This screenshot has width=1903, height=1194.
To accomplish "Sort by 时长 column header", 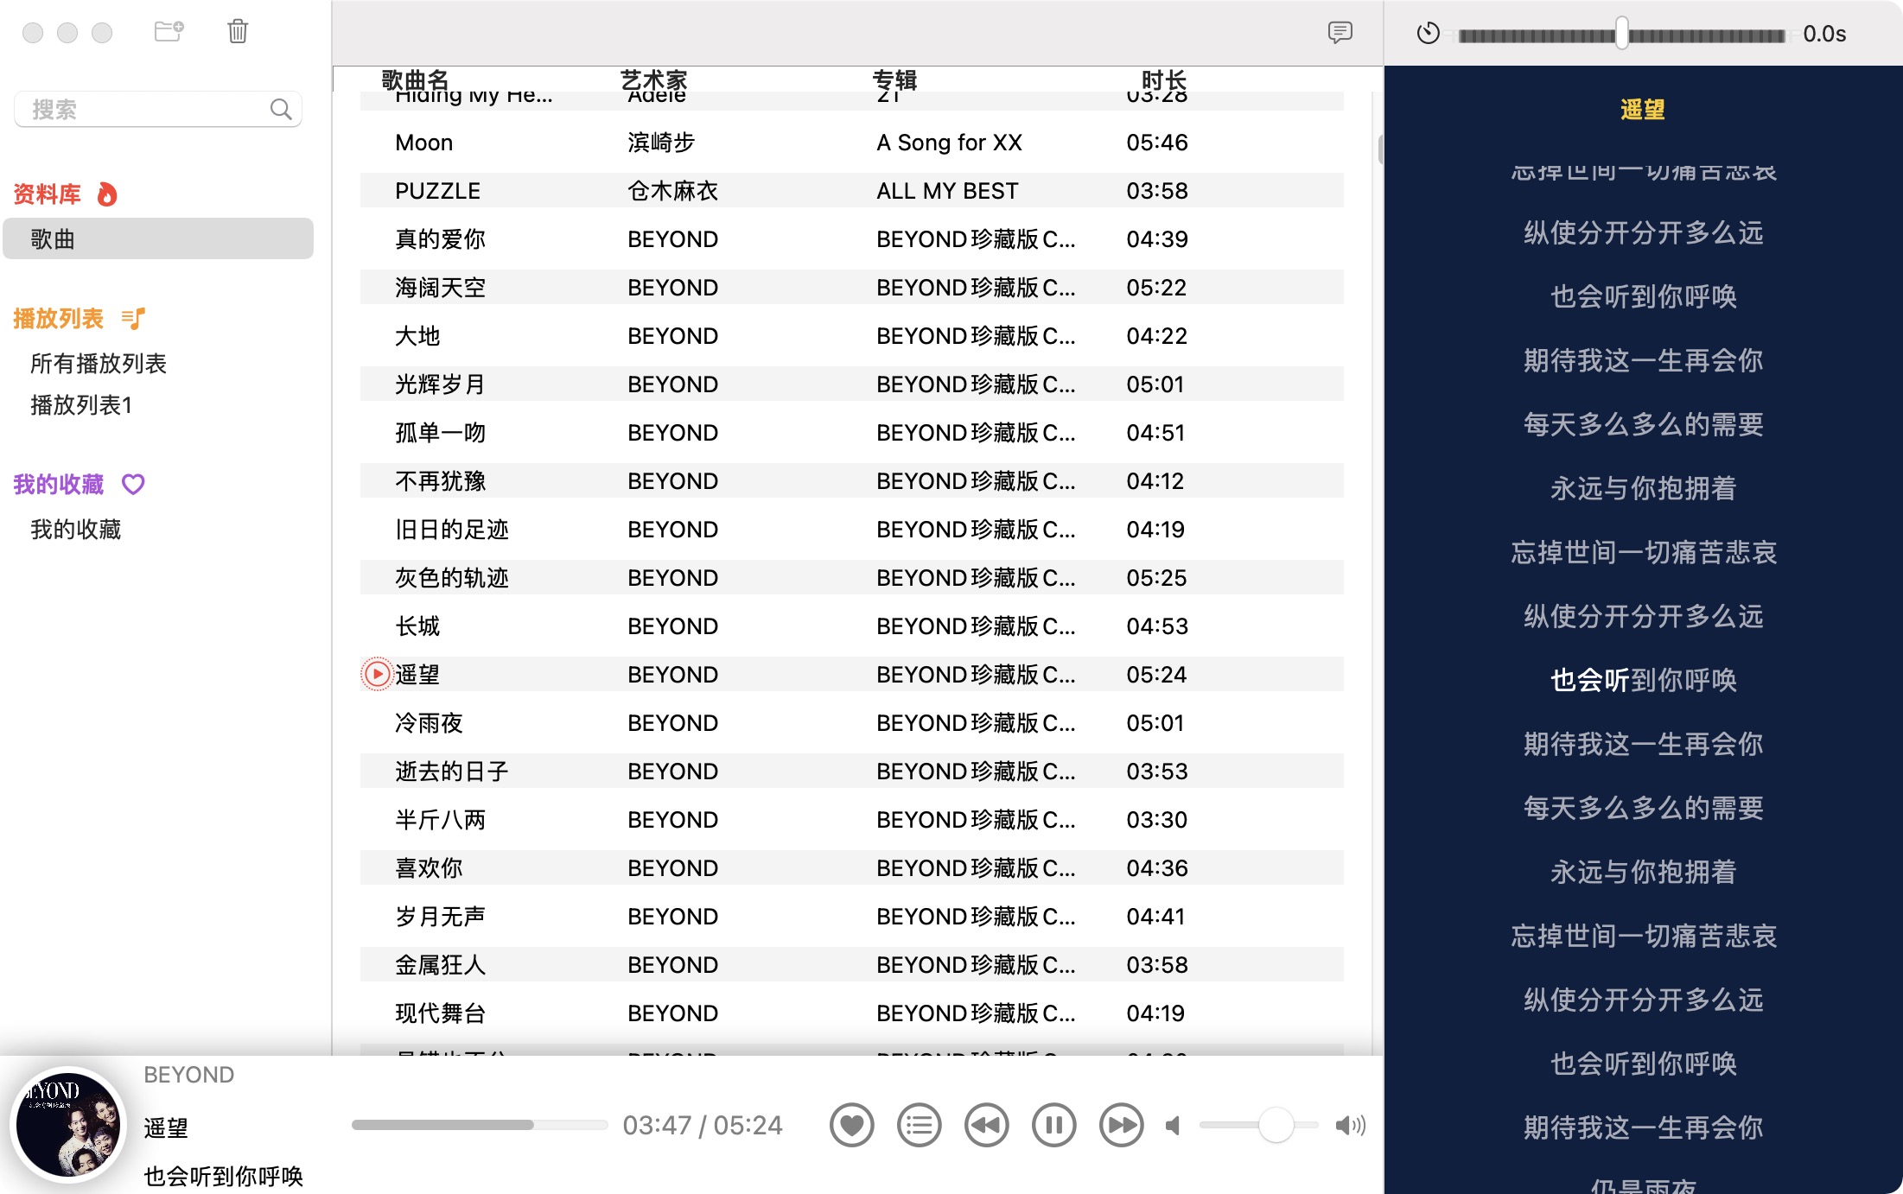I will click(1163, 79).
